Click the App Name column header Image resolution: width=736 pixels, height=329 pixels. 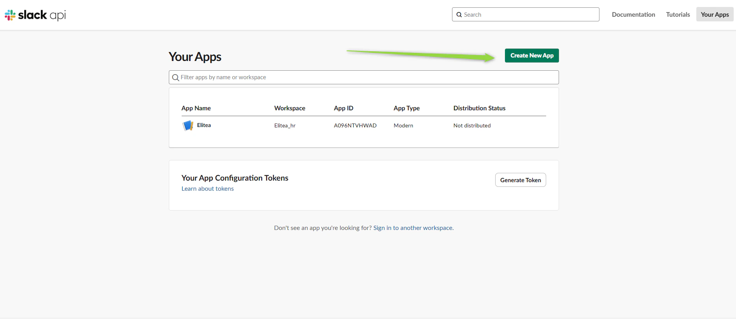[196, 108]
